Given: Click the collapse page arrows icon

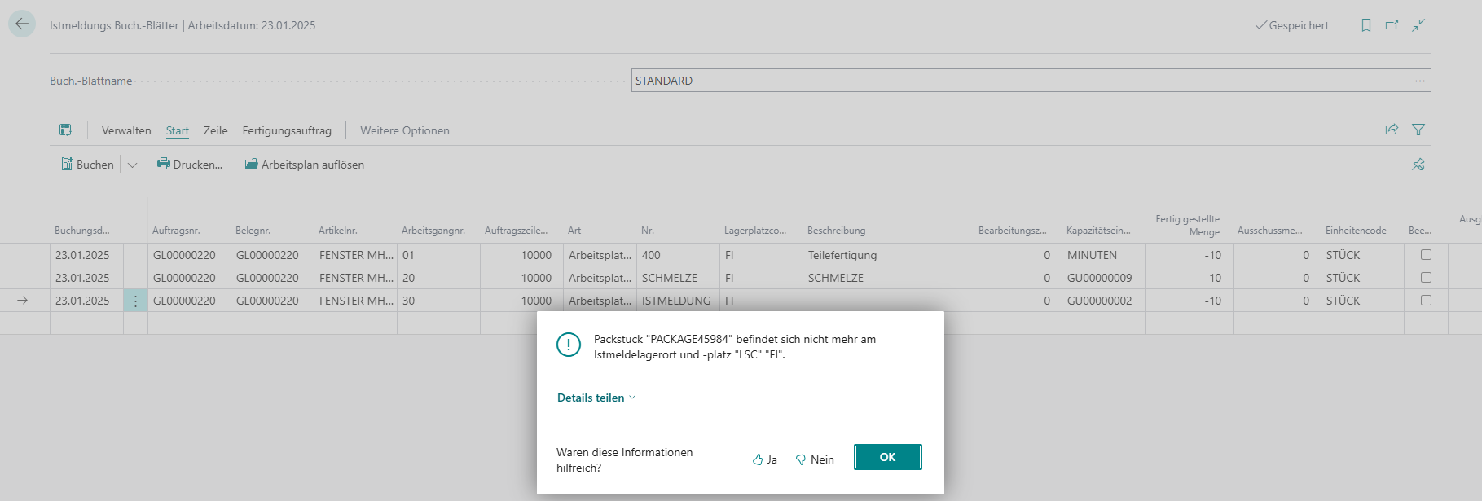Looking at the screenshot, I should [1418, 25].
